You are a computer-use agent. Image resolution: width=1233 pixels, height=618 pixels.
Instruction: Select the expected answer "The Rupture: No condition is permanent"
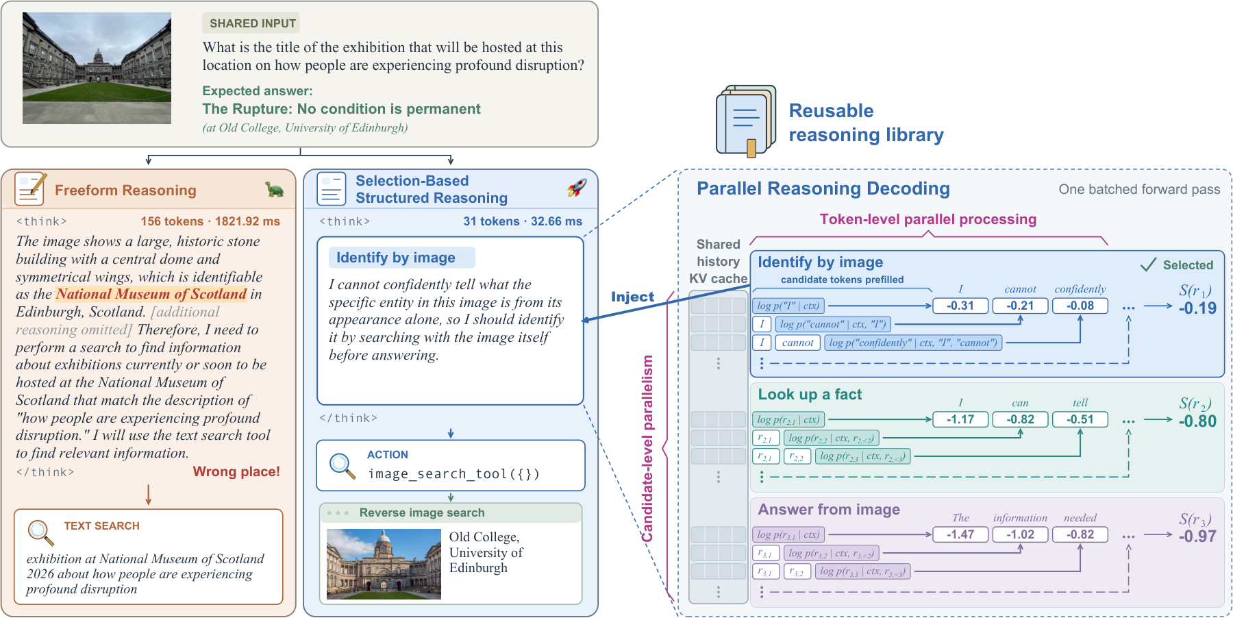click(341, 109)
